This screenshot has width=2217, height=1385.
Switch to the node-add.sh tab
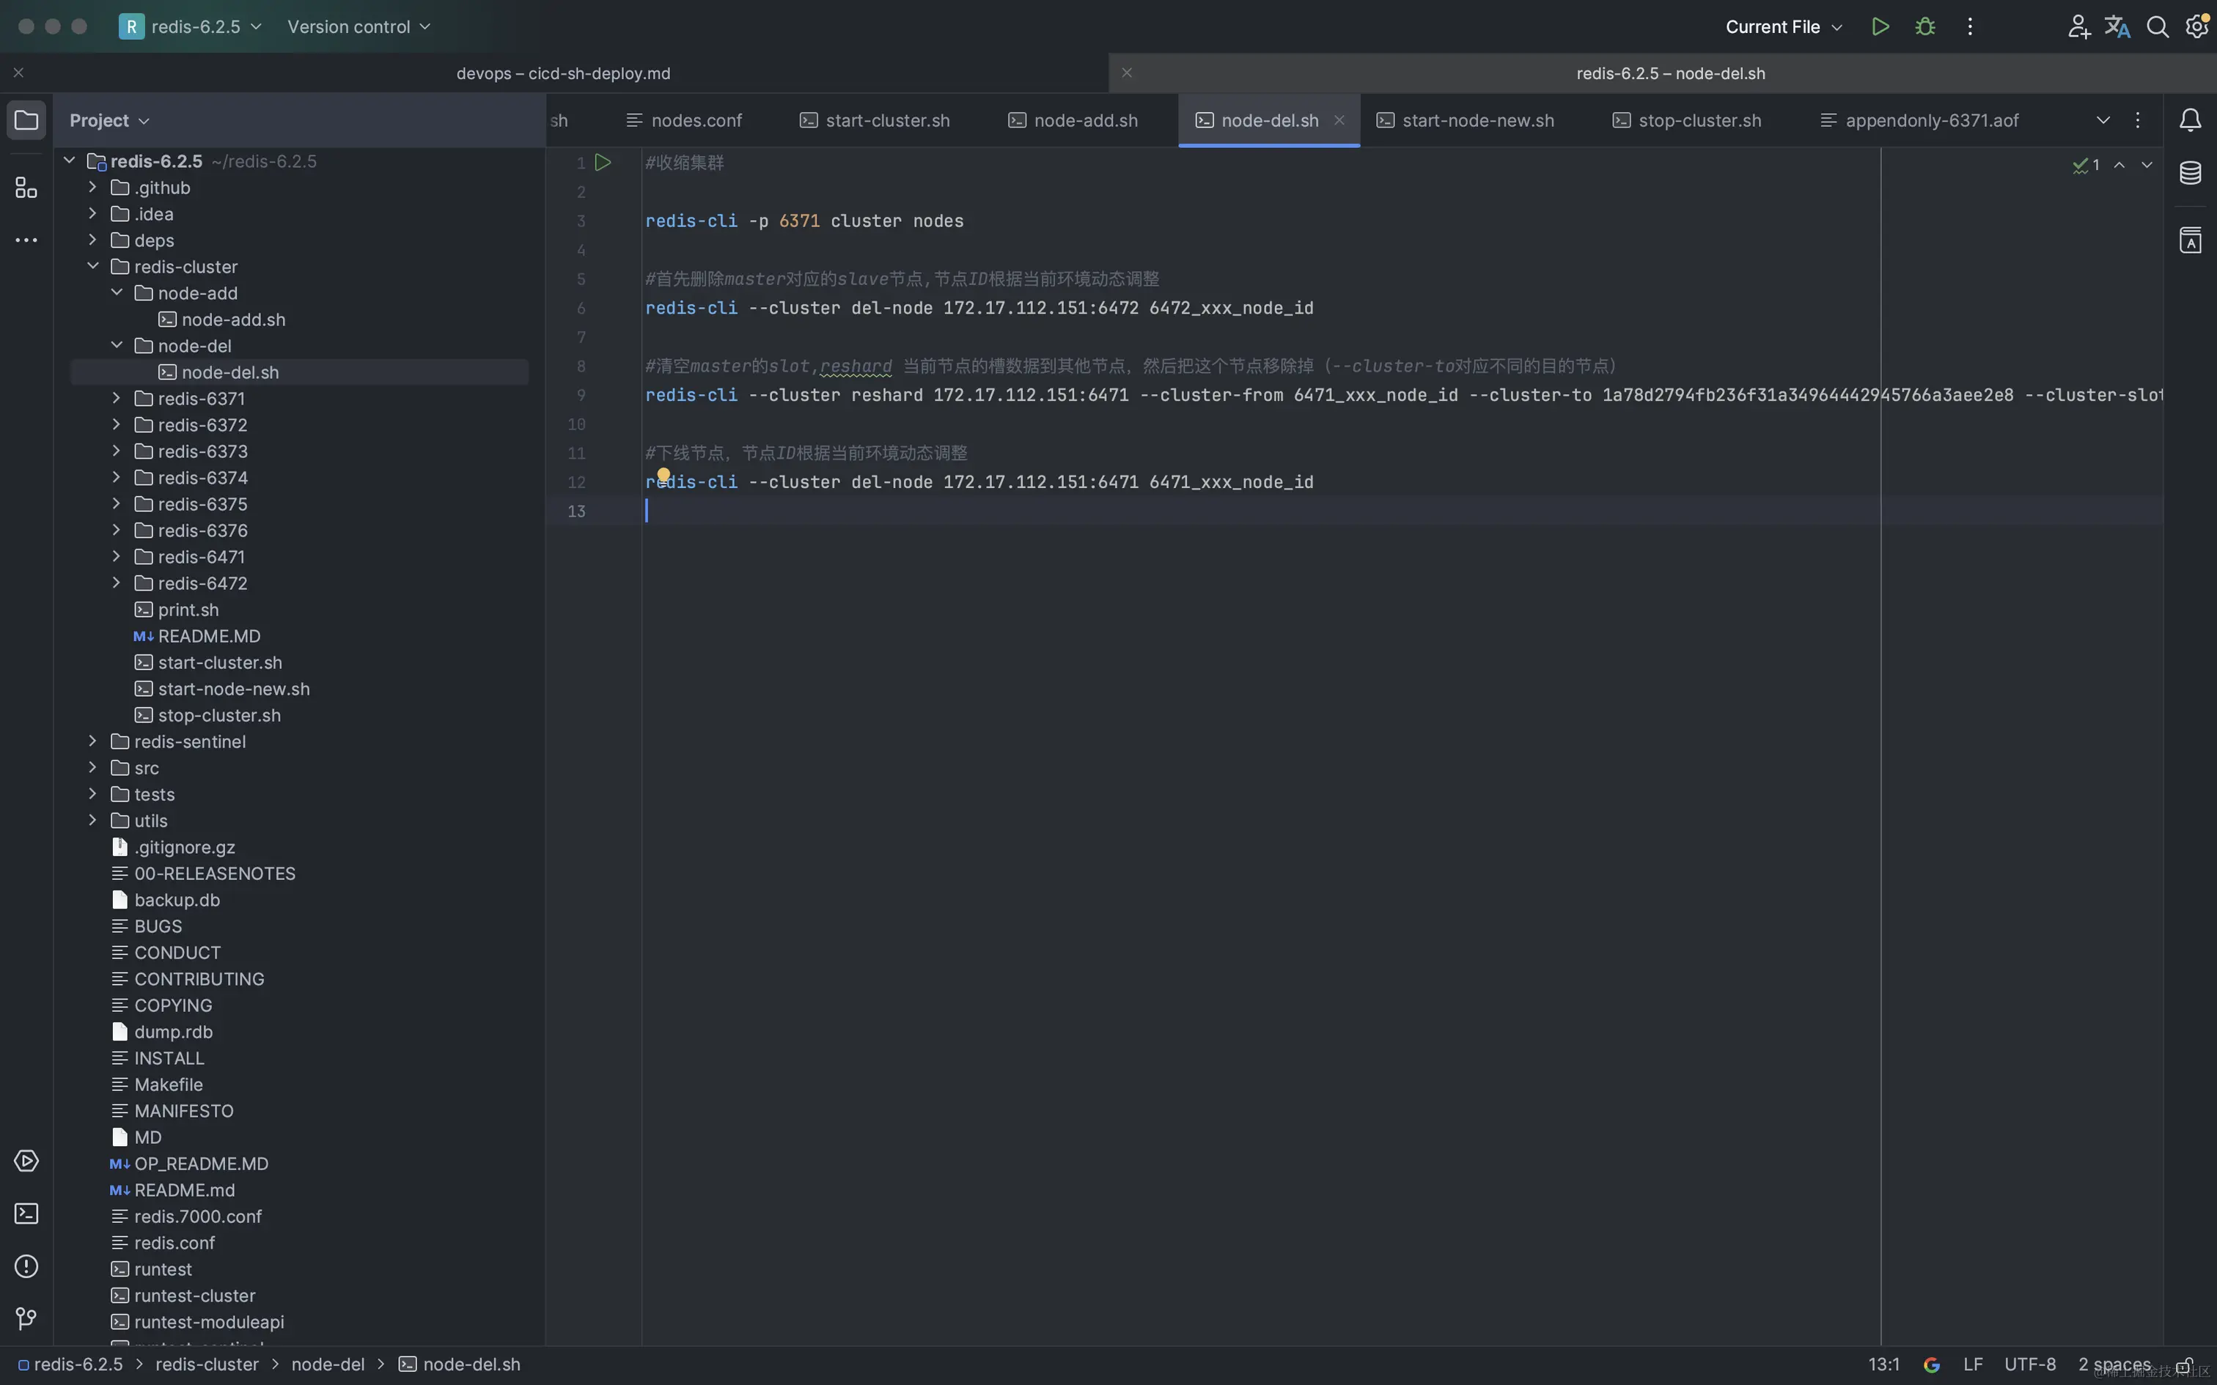(1073, 120)
